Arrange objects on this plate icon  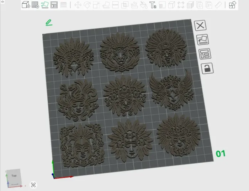point(205,54)
